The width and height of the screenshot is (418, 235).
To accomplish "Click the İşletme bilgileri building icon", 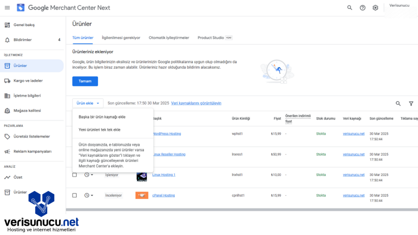I will click(7, 95).
